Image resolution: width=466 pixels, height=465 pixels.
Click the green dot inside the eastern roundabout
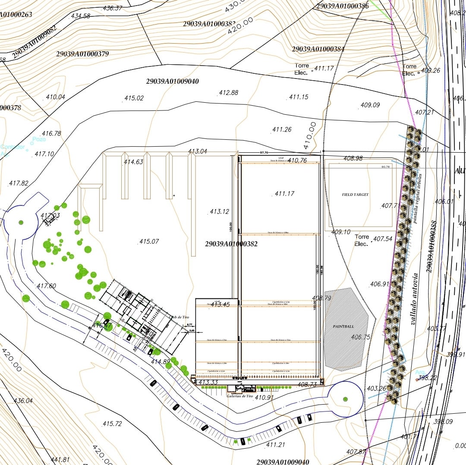[x=345, y=399]
